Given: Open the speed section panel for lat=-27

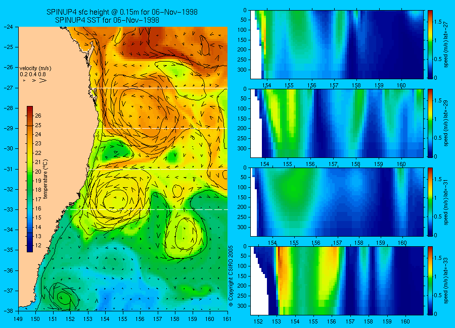Looking at the screenshot, I should coord(337,44).
